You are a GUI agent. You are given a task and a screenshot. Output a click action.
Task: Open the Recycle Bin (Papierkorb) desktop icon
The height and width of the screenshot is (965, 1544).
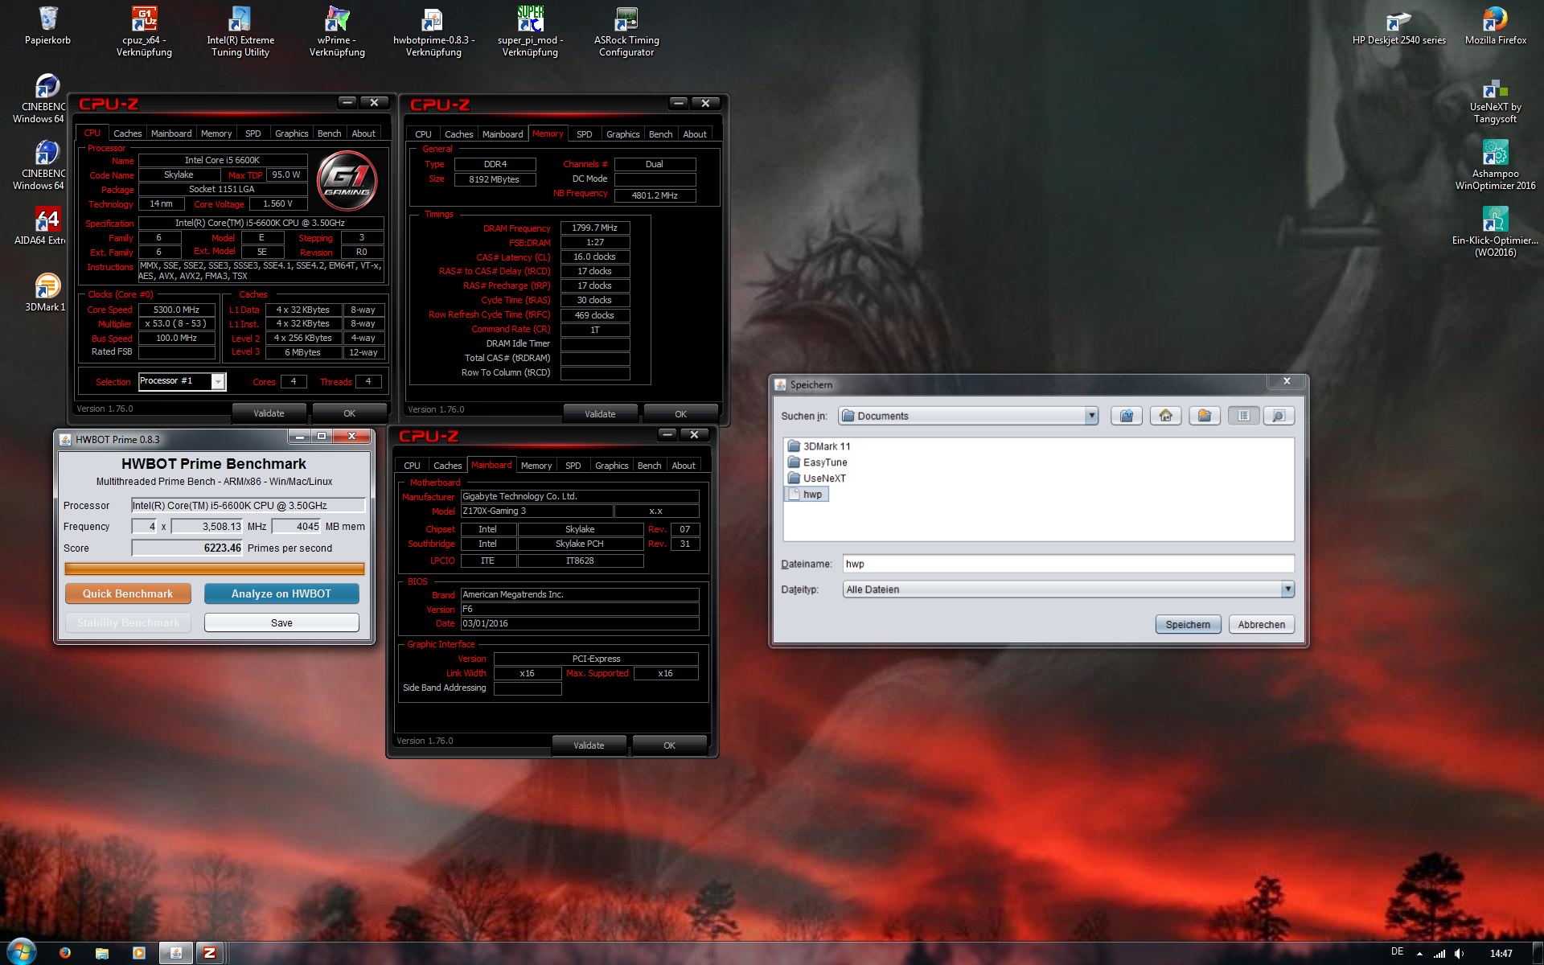[47, 26]
